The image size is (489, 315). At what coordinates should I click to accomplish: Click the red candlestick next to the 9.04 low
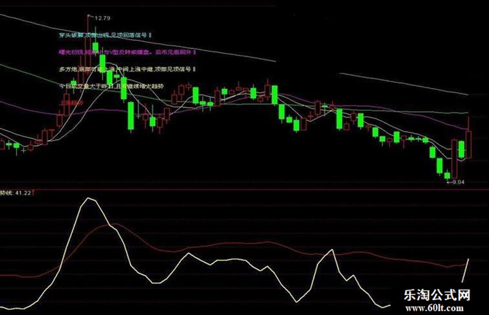[x=454, y=159]
